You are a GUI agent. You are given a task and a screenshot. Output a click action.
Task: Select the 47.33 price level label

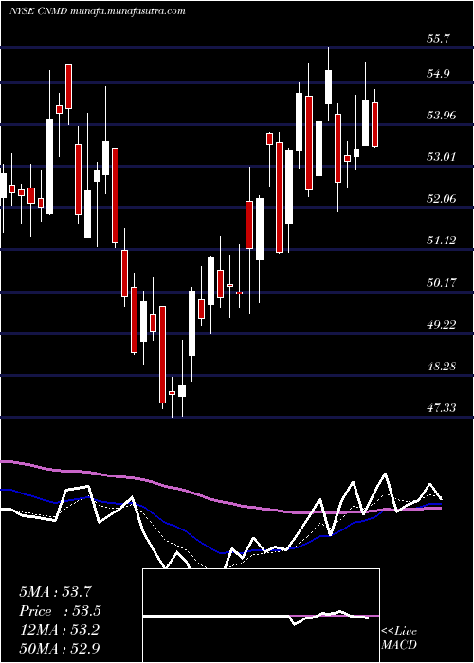(442, 407)
